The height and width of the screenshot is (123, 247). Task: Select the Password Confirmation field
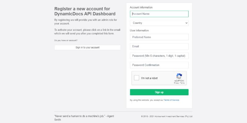[159, 65]
